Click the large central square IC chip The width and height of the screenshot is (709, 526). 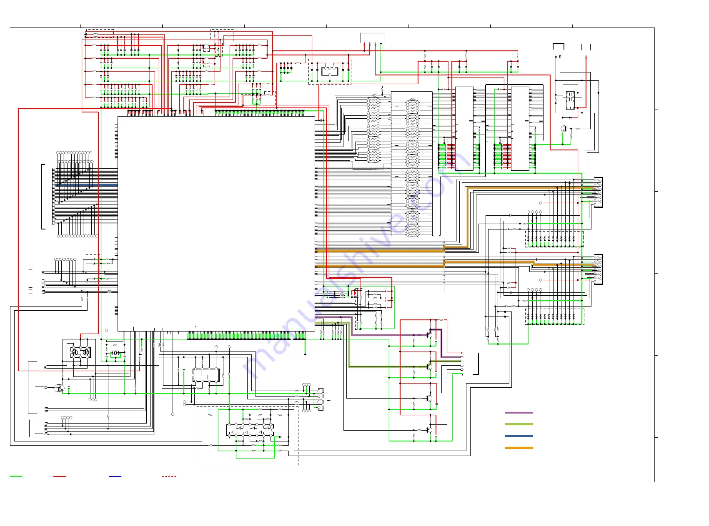216,224
